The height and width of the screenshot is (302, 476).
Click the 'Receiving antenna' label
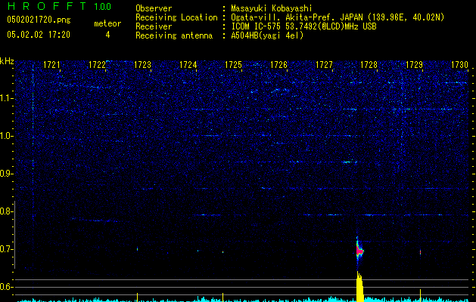[x=174, y=35]
